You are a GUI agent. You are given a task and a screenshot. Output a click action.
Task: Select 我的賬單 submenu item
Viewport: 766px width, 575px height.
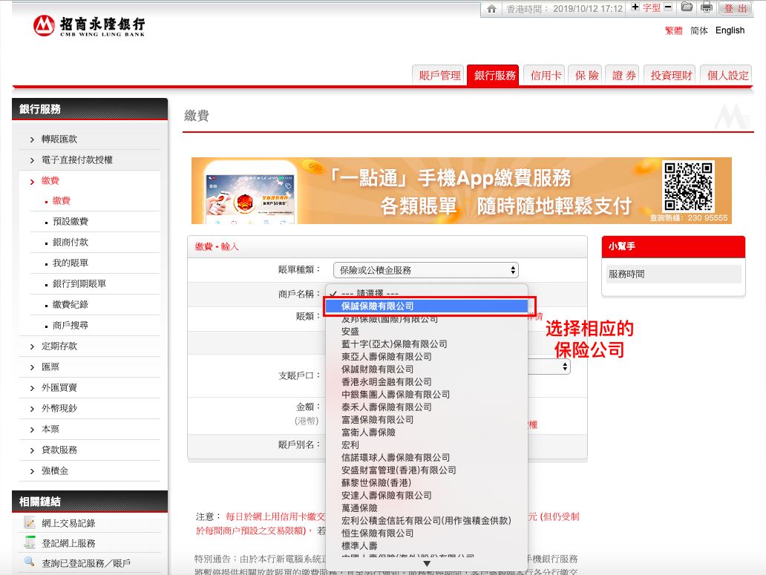[71, 263]
